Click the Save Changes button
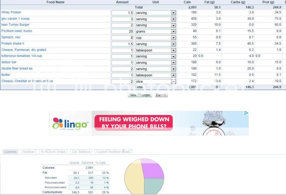 [x=140, y=95]
